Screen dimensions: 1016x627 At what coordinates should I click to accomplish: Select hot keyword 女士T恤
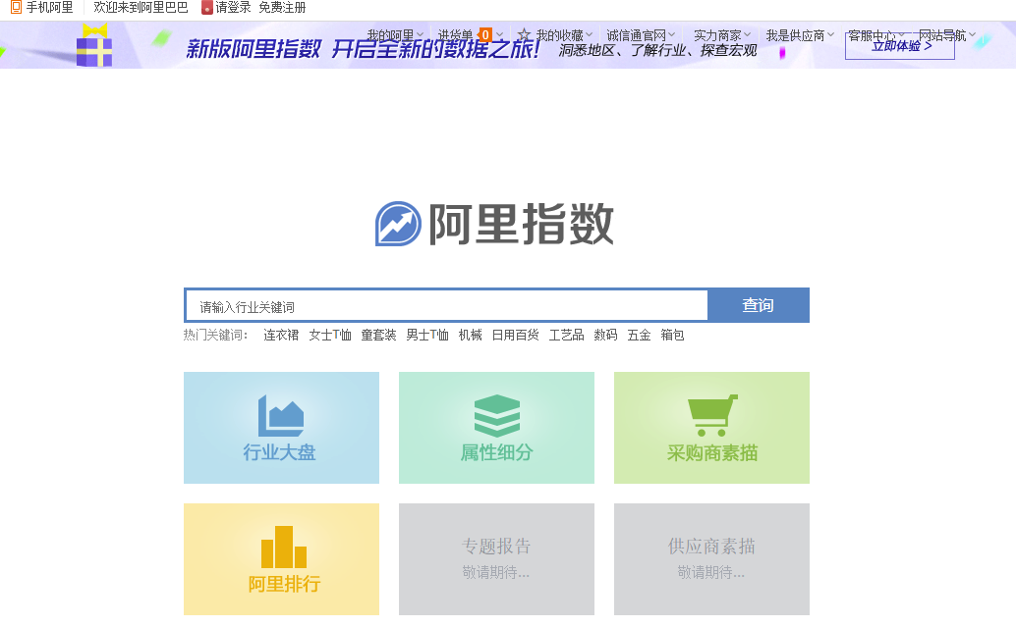pyautogui.click(x=330, y=335)
